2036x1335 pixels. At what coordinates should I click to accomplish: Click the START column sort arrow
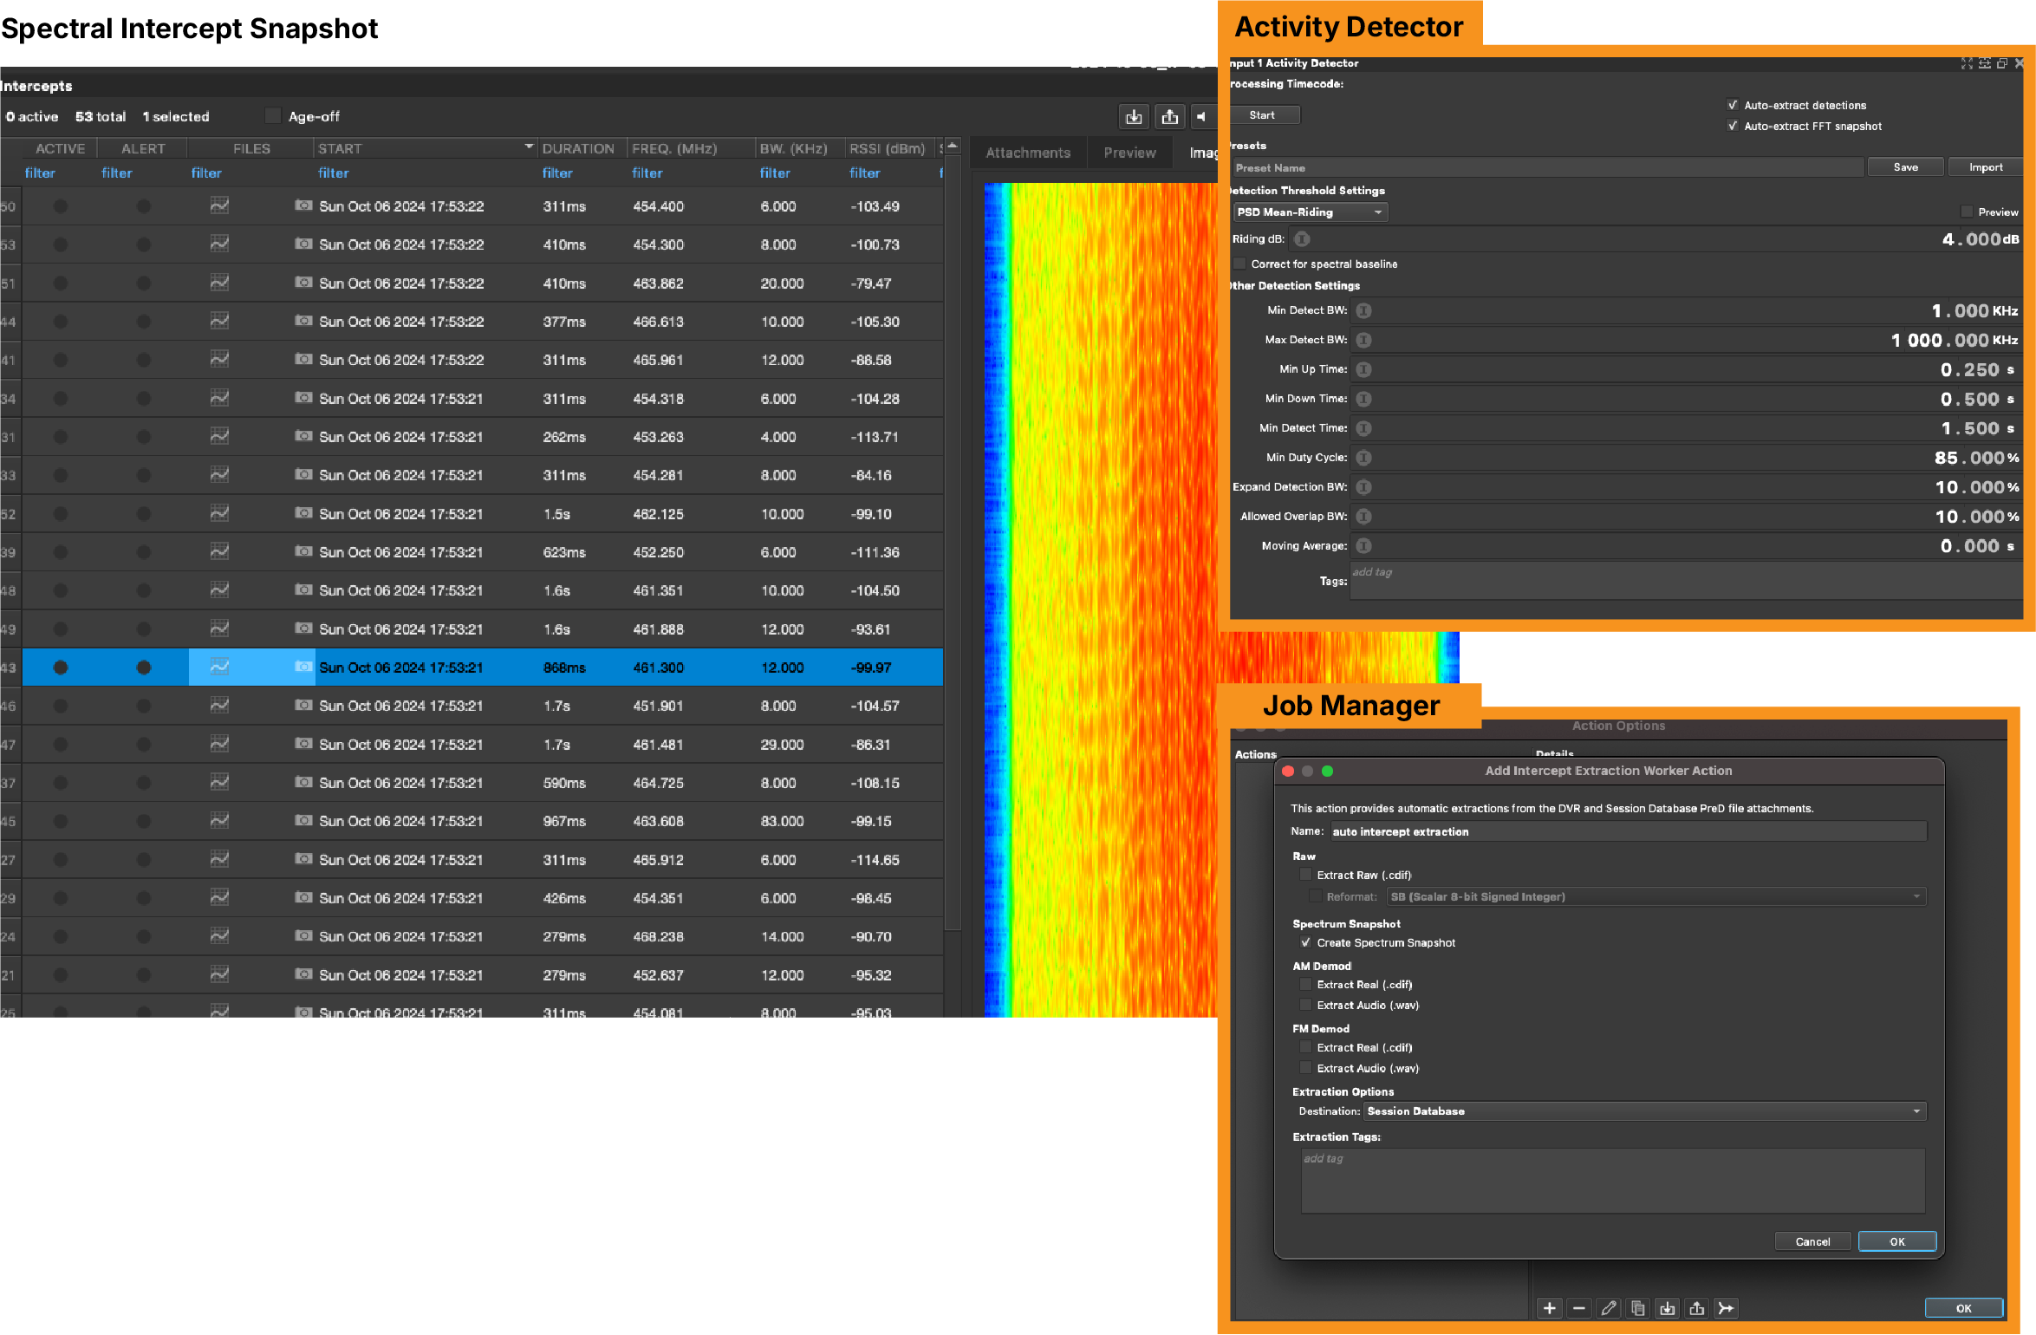tap(529, 147)
